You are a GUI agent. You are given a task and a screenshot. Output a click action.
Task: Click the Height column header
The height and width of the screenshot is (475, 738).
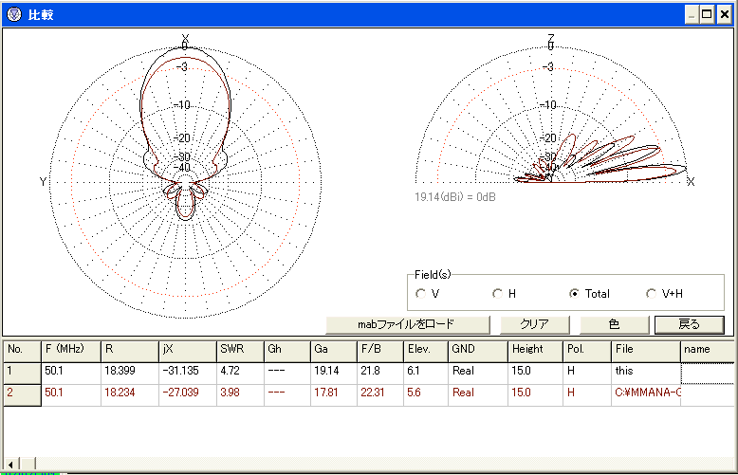coord(536,350)
